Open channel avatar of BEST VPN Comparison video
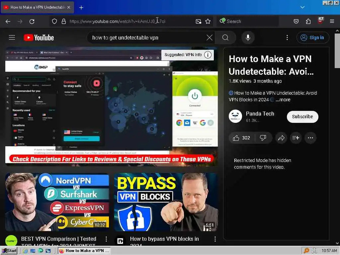Viewport: 340px width, 255px height. tap(11, 241)
